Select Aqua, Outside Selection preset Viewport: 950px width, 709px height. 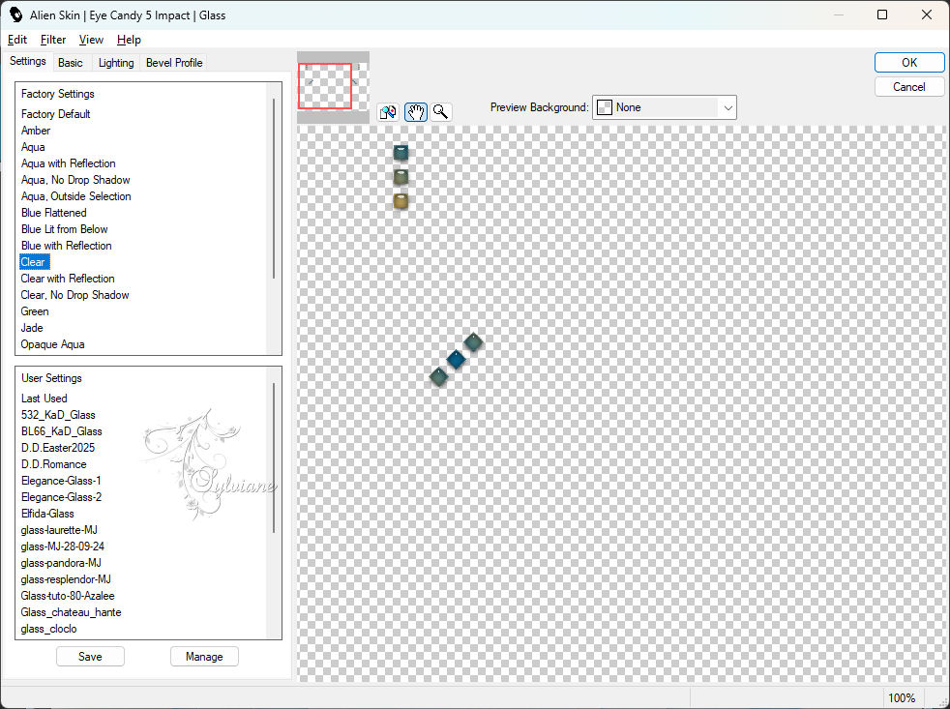coord(75,195)
